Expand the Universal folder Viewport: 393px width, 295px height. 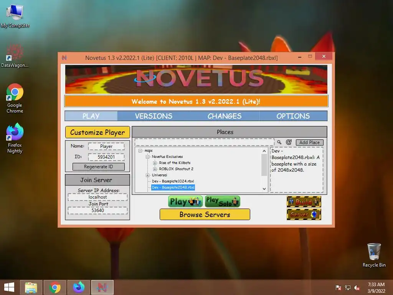coord(148,175)
